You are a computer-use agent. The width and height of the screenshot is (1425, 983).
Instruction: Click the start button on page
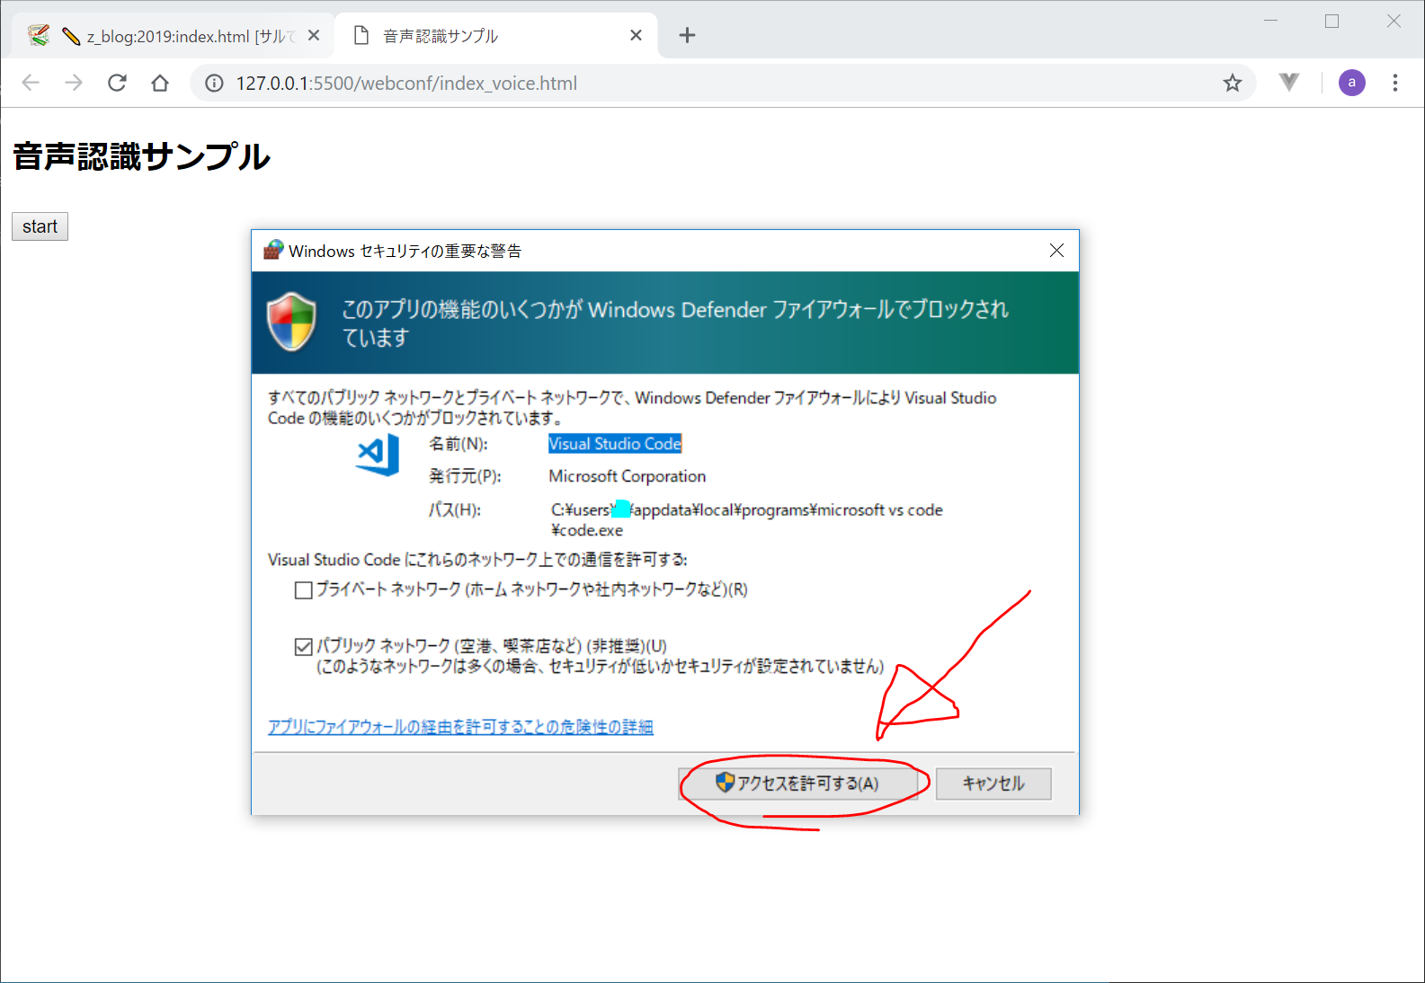(40, 226)
